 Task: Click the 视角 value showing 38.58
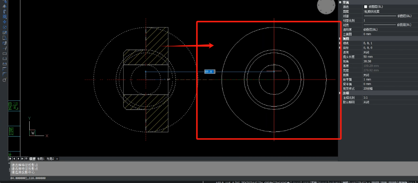coord(390,61)
